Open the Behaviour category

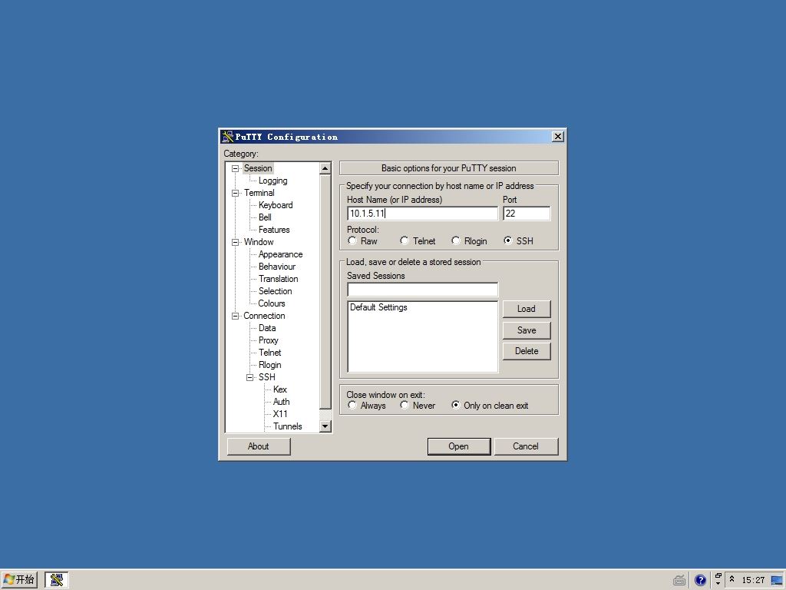(276, 267)
